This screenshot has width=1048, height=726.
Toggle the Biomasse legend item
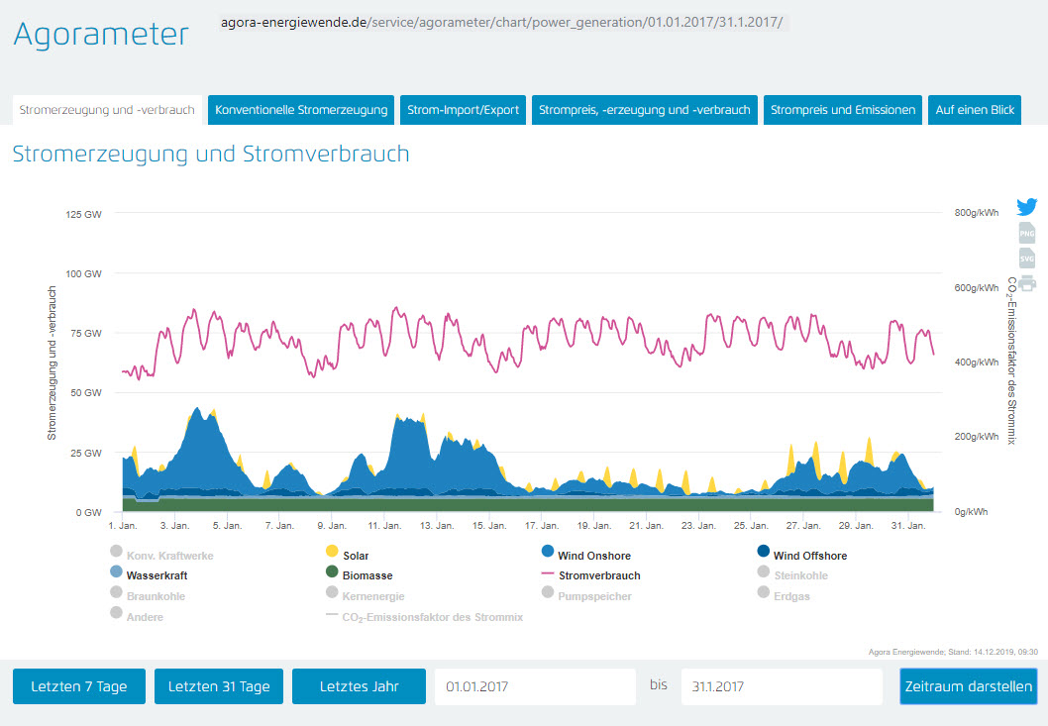(x=367, y=575)
